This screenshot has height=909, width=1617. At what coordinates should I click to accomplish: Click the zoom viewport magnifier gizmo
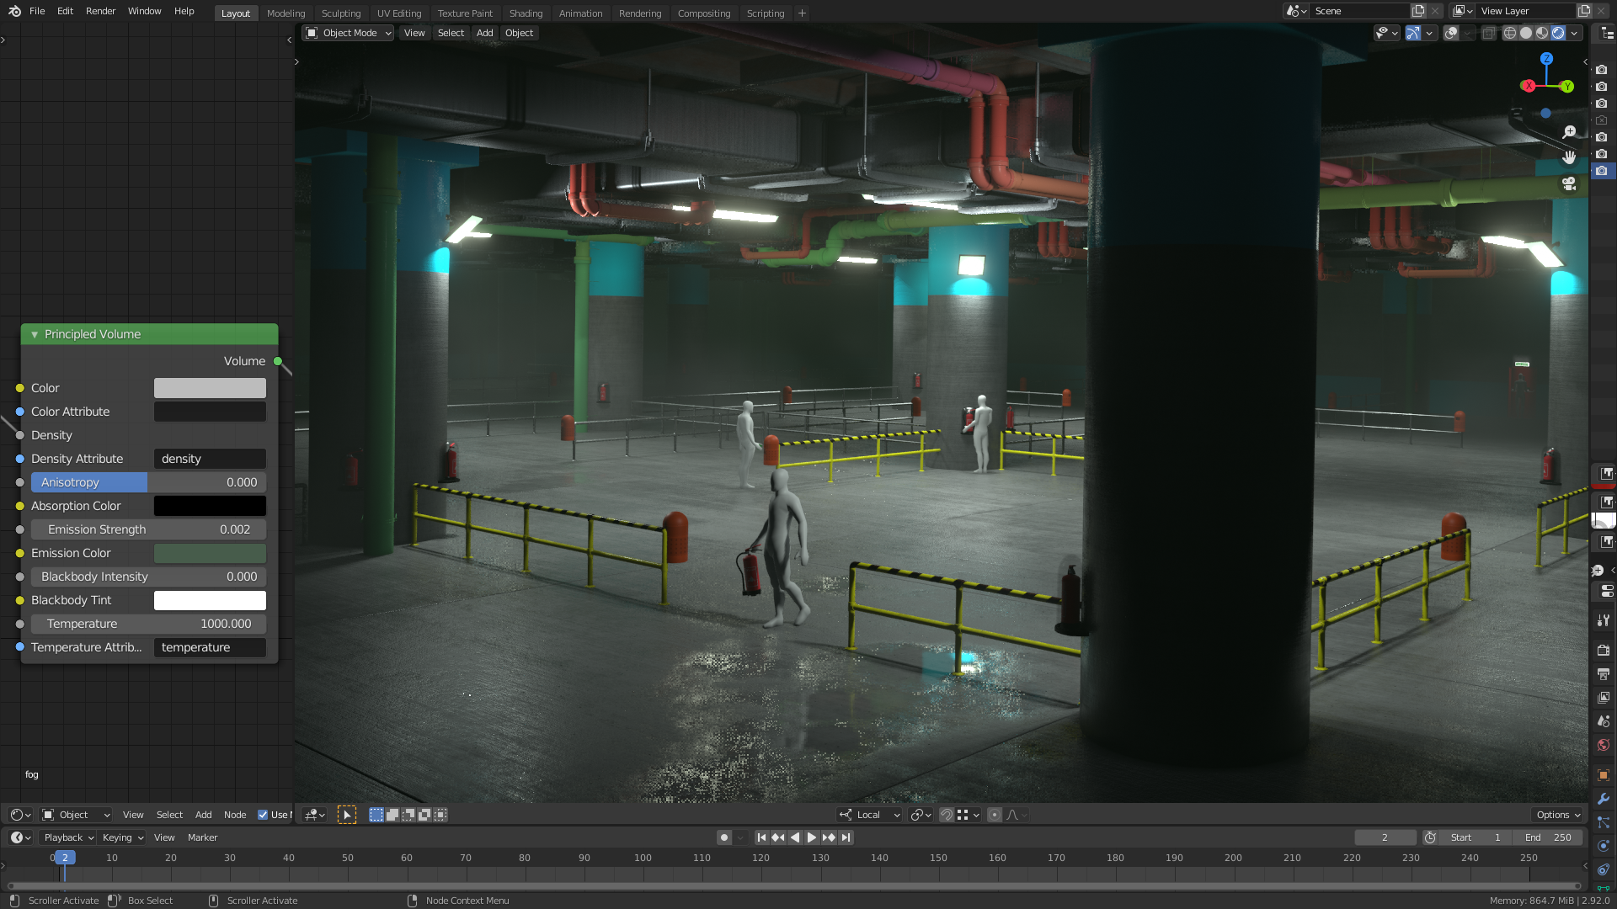[1569, 132]
